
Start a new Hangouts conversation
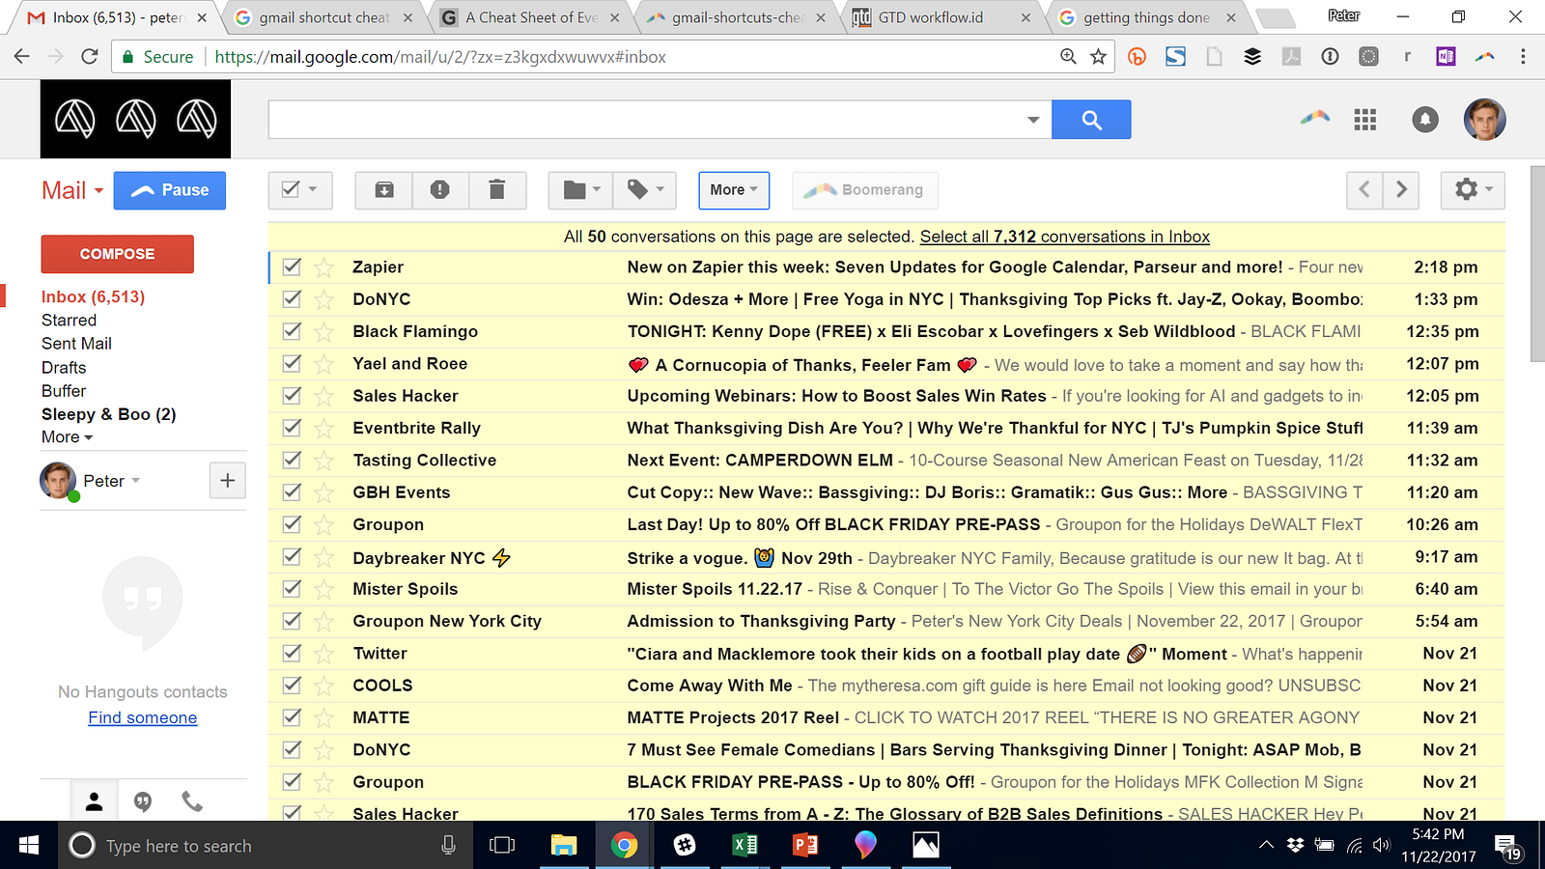pyautogui.click(x=228, y=480)
